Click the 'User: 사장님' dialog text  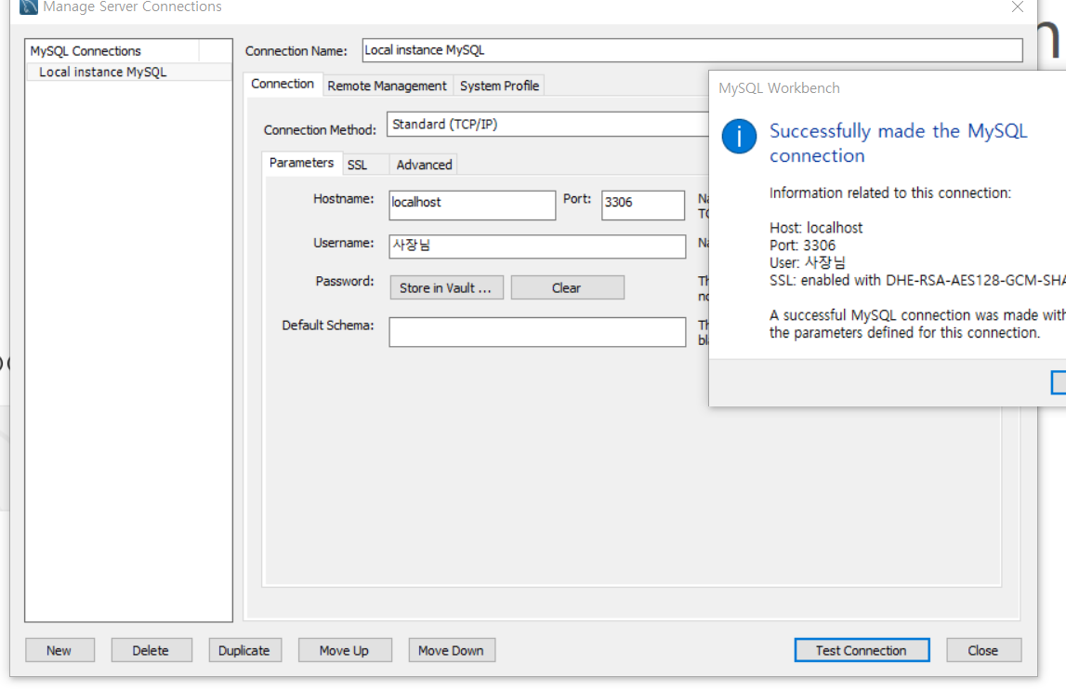tap(807, 262)
